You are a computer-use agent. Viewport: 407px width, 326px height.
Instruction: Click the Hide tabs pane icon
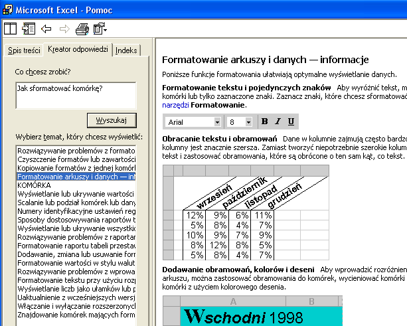click(x=29, y=29)
